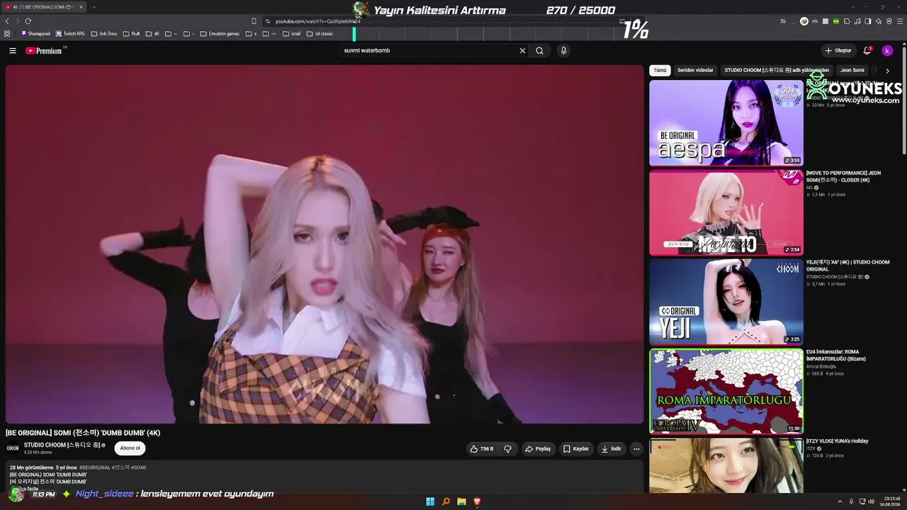
Task: Open the new tab plus button
Action: [x=94, y=7]
